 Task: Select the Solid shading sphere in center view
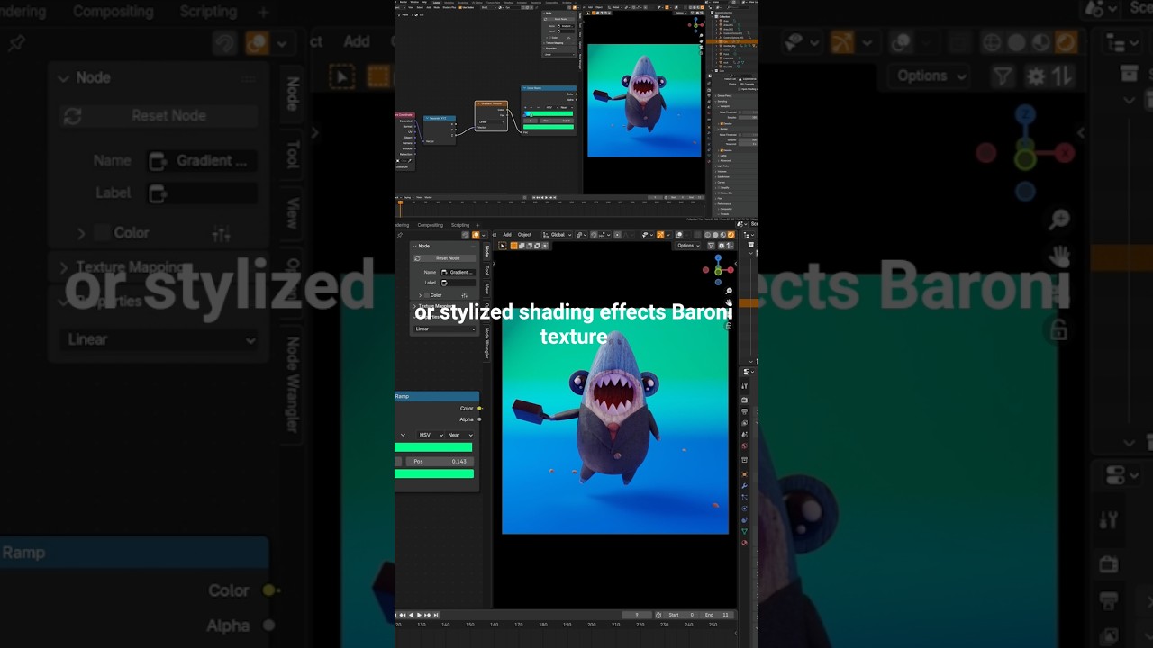click(x=715, y=234)
